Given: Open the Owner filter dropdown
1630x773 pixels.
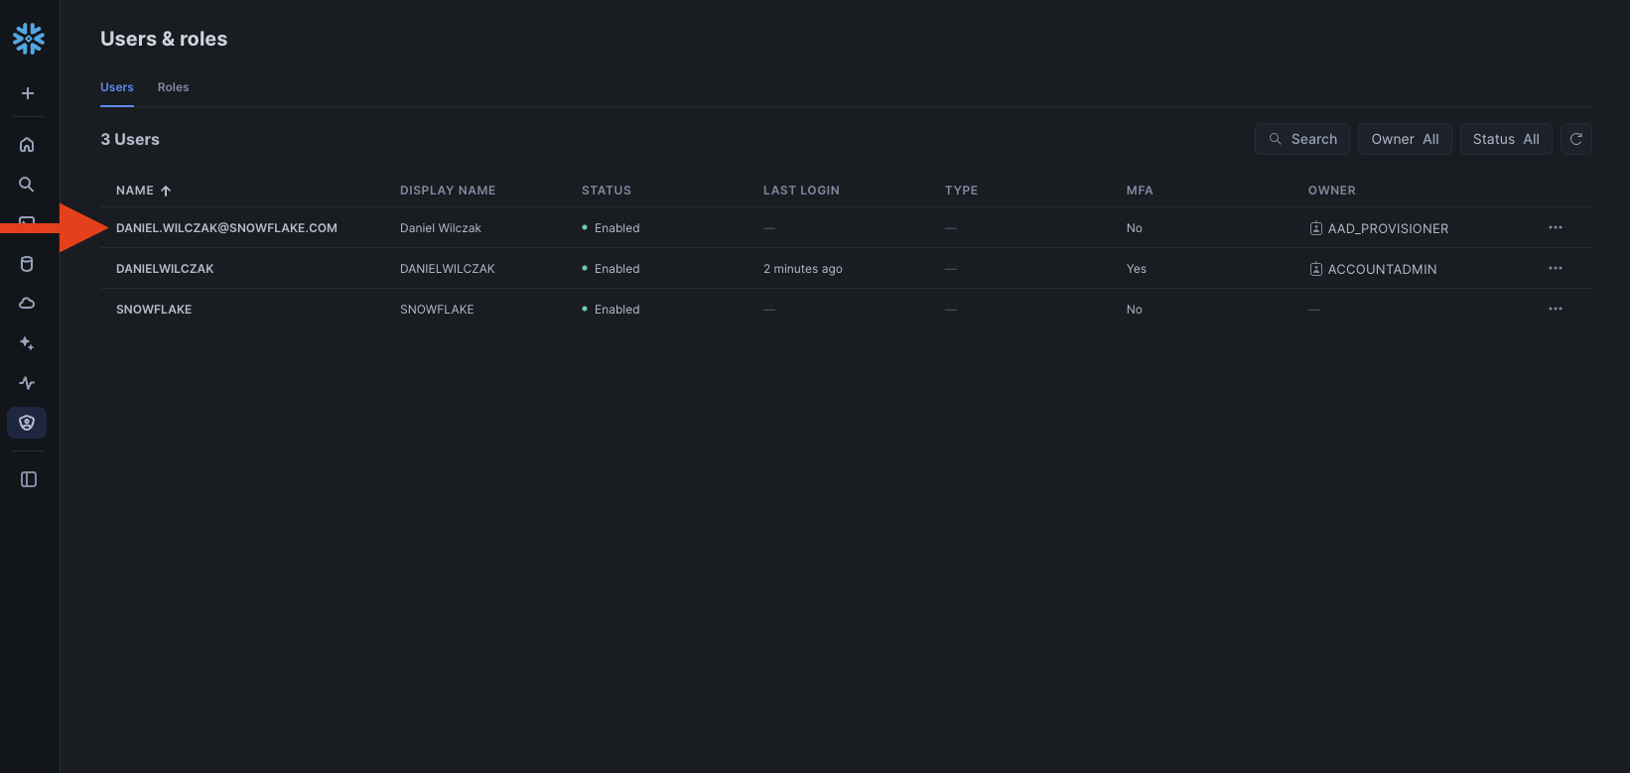Looking at the screenshot, I should [1405, 139].
